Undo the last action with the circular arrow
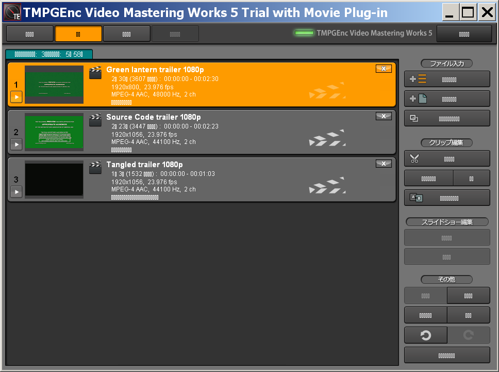 [425, 335]
